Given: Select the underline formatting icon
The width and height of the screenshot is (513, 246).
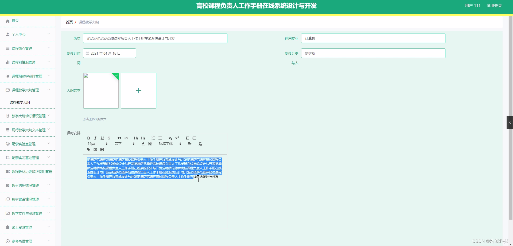Looking at the screenshot, I should click(102, 138).
